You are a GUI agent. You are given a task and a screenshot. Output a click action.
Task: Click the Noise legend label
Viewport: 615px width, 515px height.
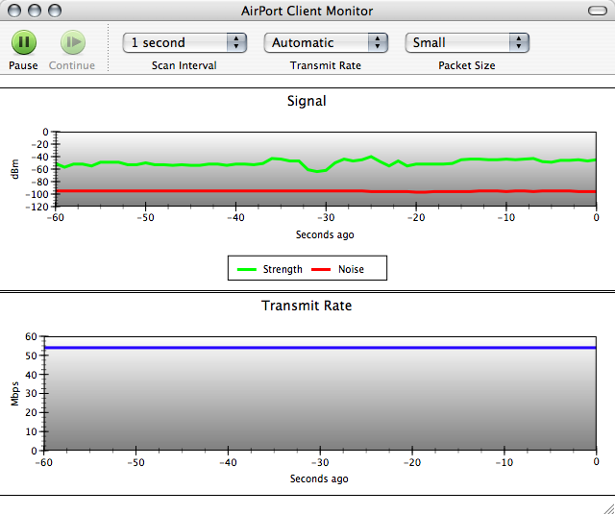pyautogui.click(x=351, y=269)
